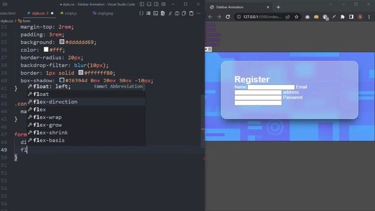Open color picker for #ffffff80 swatch
This screenshot has height=211, width=375.
point(81,73)
